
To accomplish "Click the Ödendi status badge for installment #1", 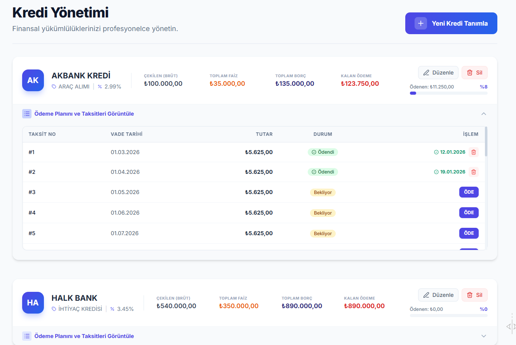I will coord(322,152).
